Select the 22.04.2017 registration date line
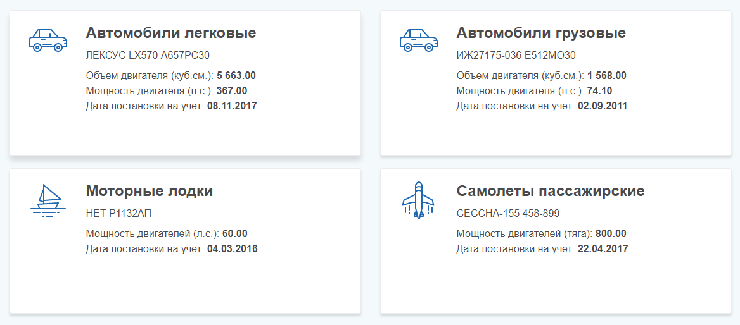 542,248
